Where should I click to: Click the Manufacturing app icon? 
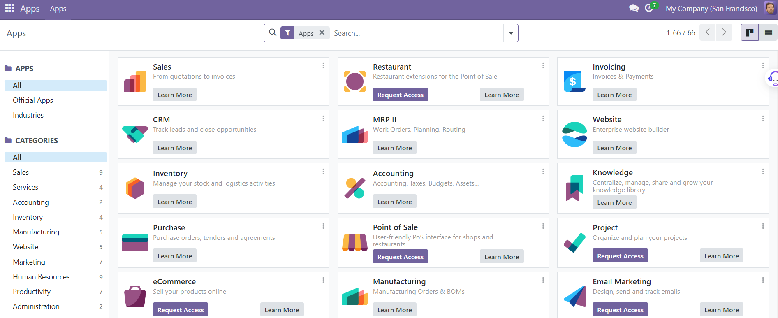pyautogui.click(x=355, y=296)
